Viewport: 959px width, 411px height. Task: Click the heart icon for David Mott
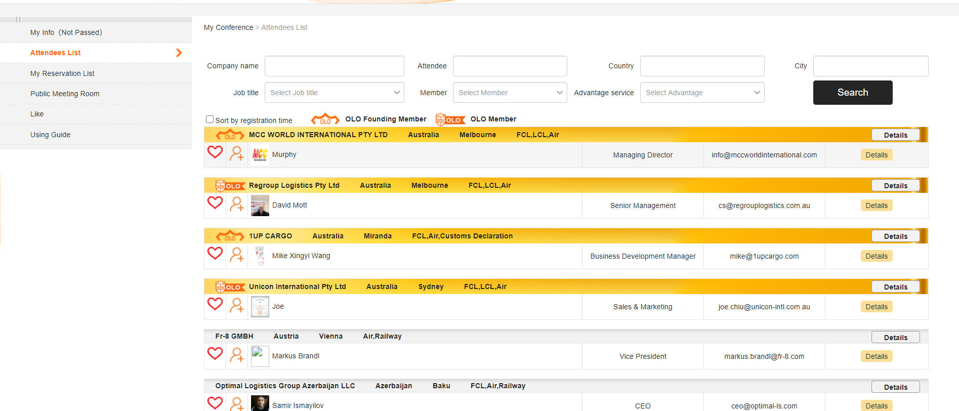[215, 202]
